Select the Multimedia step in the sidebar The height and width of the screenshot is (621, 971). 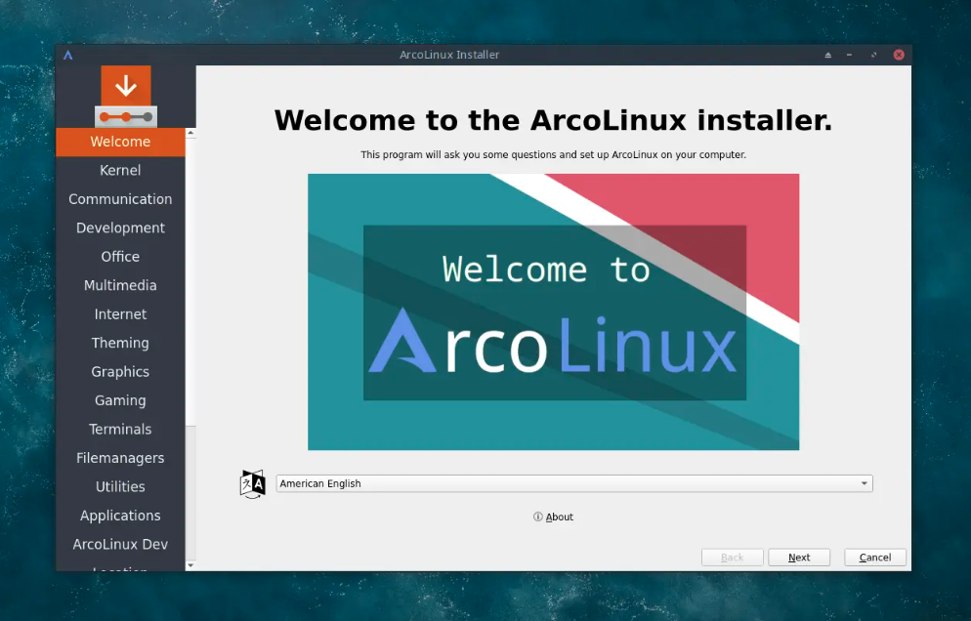pyautogui.click(x=120, y=285)
